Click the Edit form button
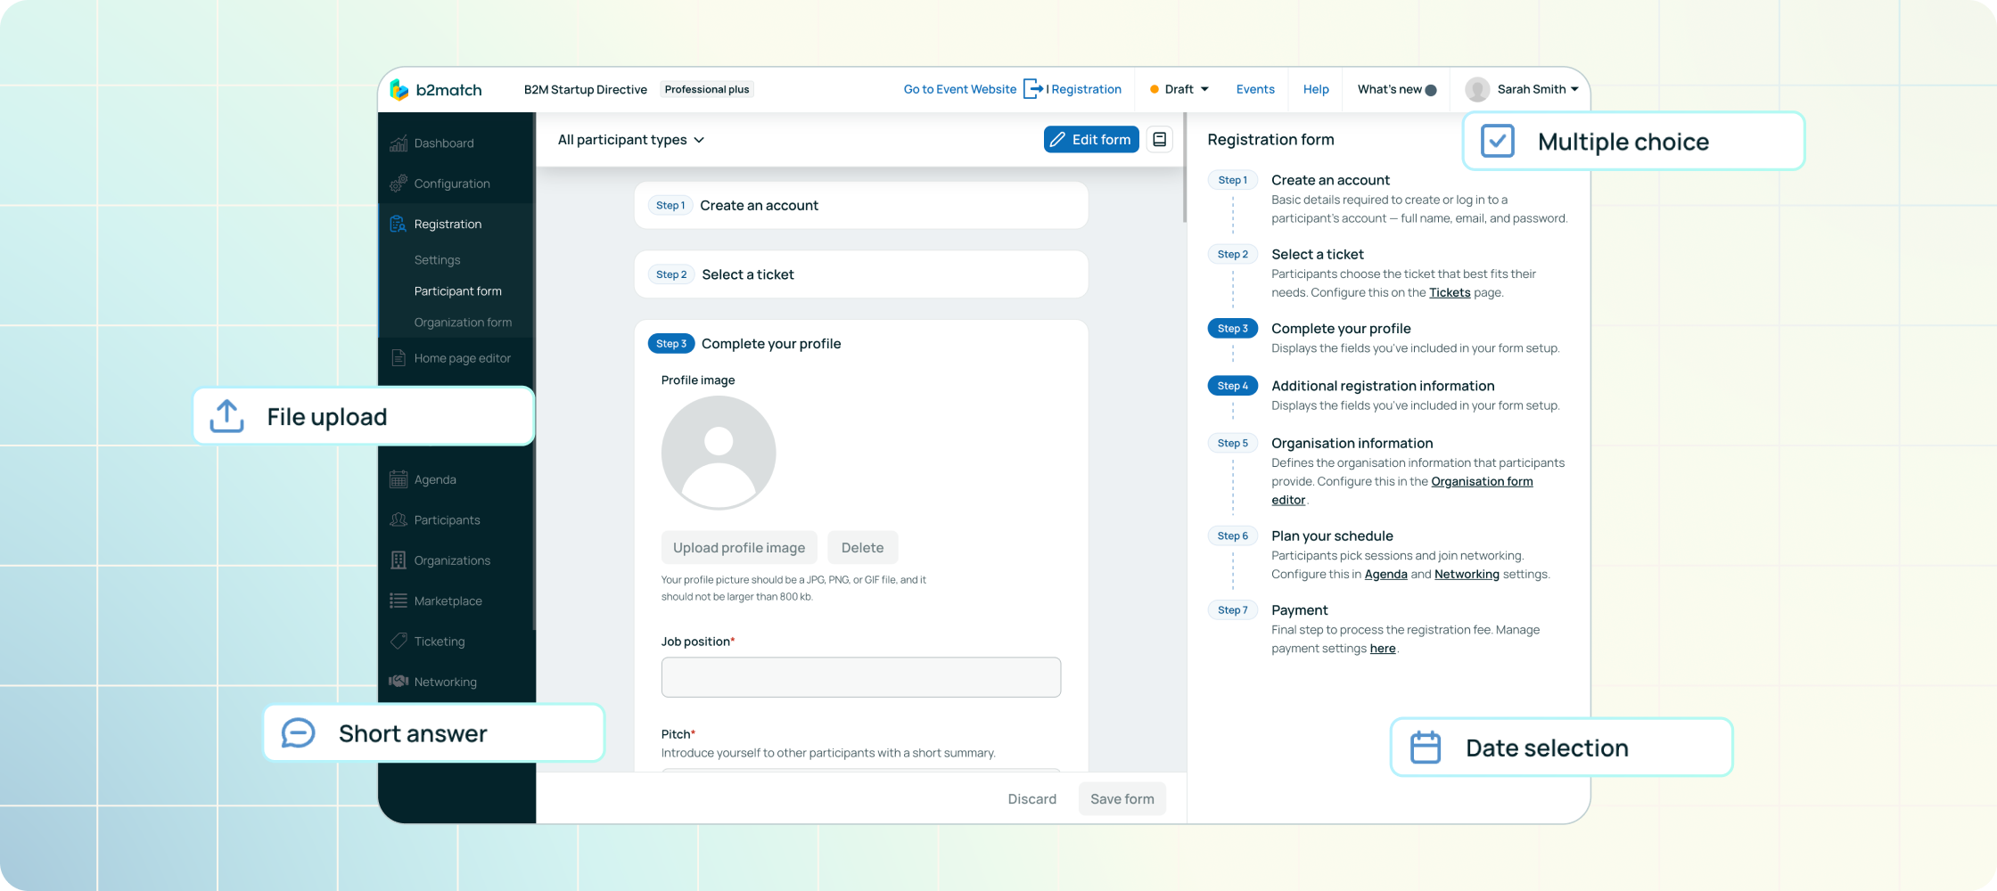 pos(1090,140)
